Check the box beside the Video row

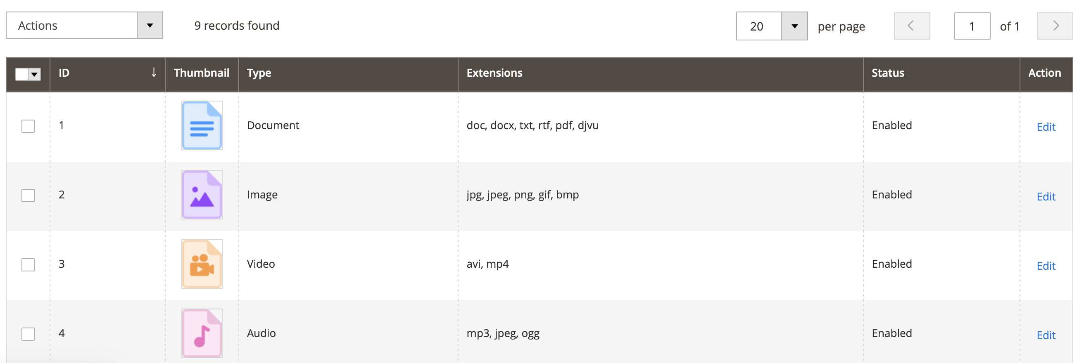pyautogui.click(x=28, y=265)
